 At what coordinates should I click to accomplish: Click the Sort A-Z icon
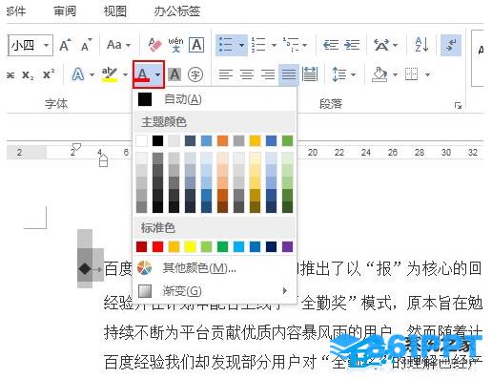[x=421, y=45]
